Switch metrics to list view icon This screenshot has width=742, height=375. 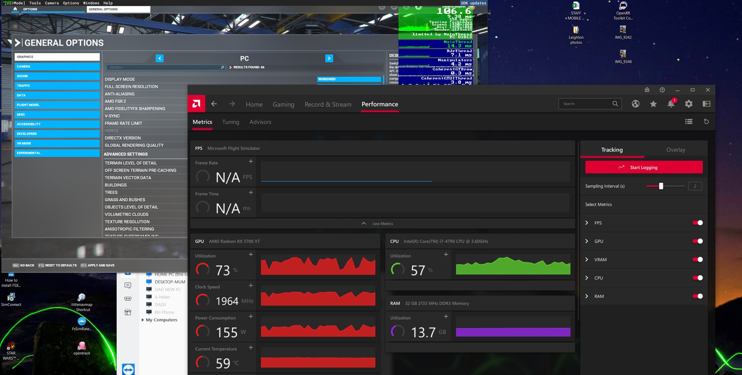(689, 122)
